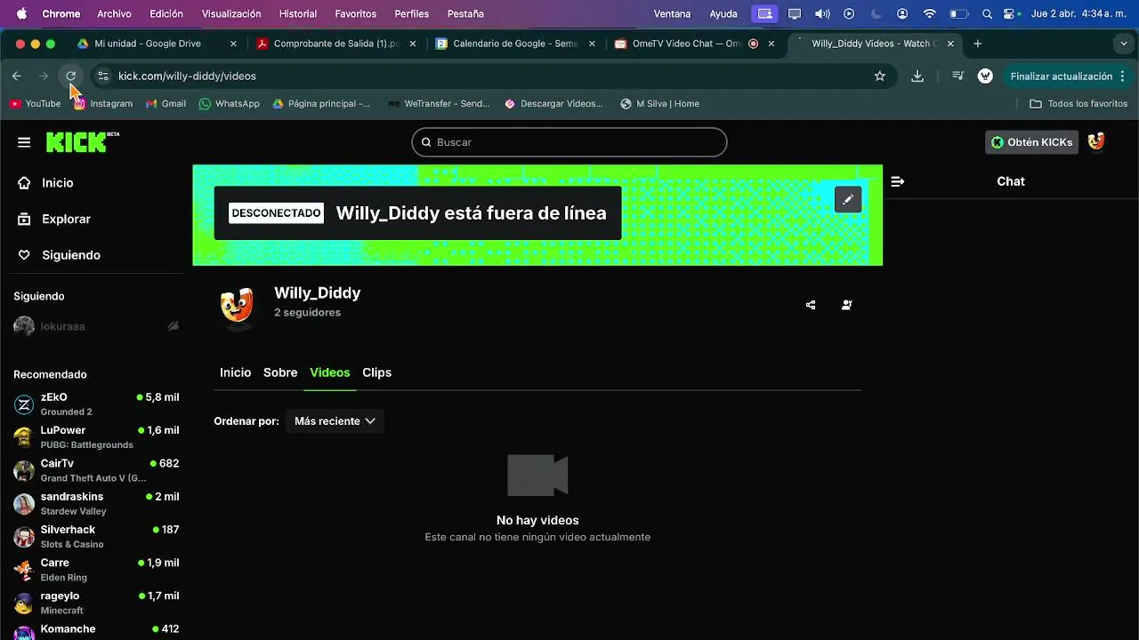Open Spotlight search icon in menu bar

[x=988, y=13]
